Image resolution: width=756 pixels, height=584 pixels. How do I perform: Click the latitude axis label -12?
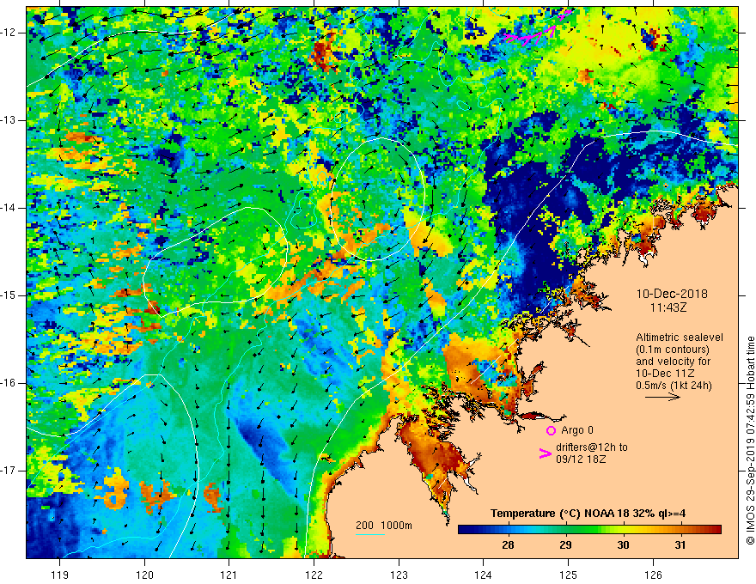click(9, 33)
